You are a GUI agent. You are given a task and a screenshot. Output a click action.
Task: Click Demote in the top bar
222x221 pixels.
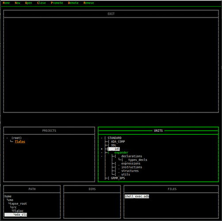pos(73,3)
